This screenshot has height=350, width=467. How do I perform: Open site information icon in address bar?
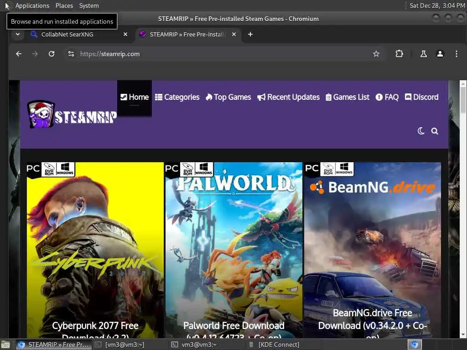point(71,54)
